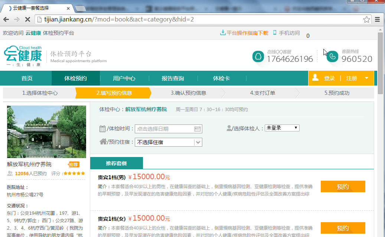Click the browser forward arrow
Viewport: 385px width, 237px height.
point(17,19)
